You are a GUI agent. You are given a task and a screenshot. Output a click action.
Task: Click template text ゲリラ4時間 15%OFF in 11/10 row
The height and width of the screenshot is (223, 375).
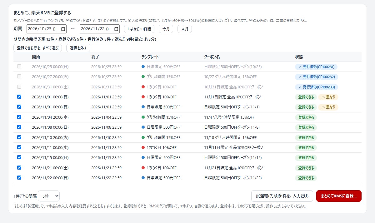pos(163,137)
